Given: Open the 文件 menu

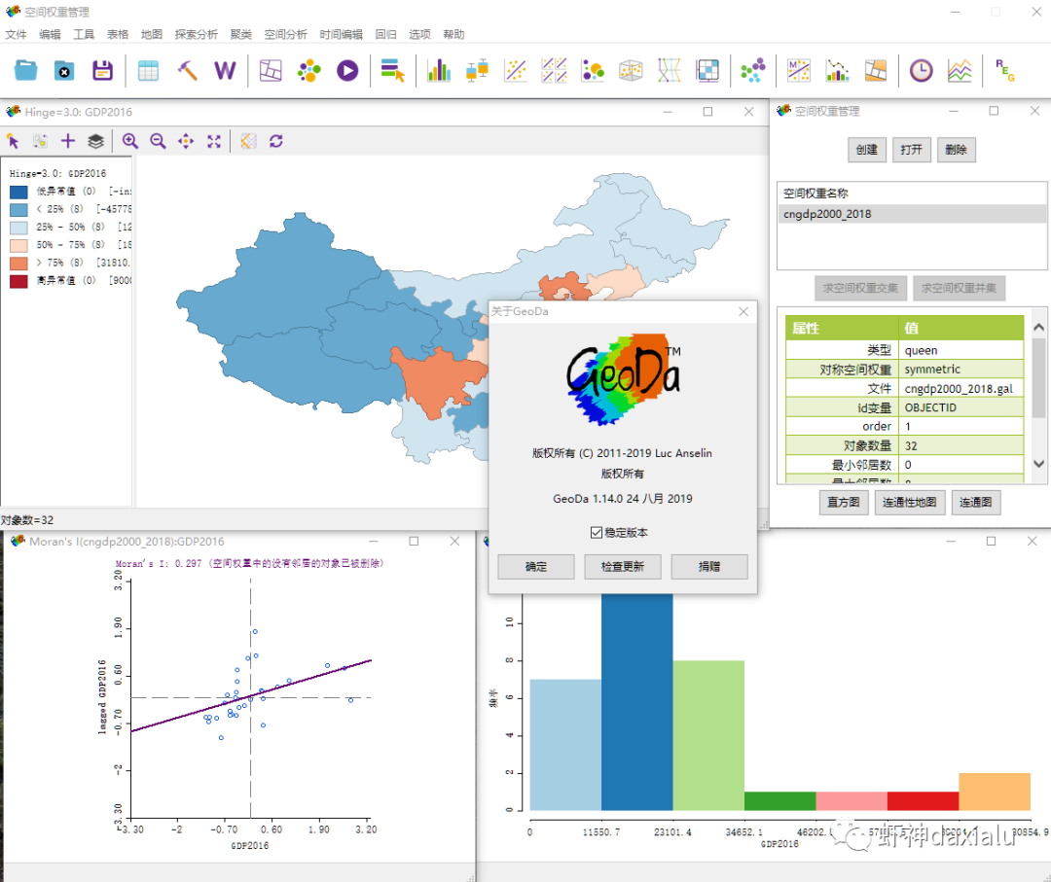Looking at the screenshot, I should tap(17, 34).
